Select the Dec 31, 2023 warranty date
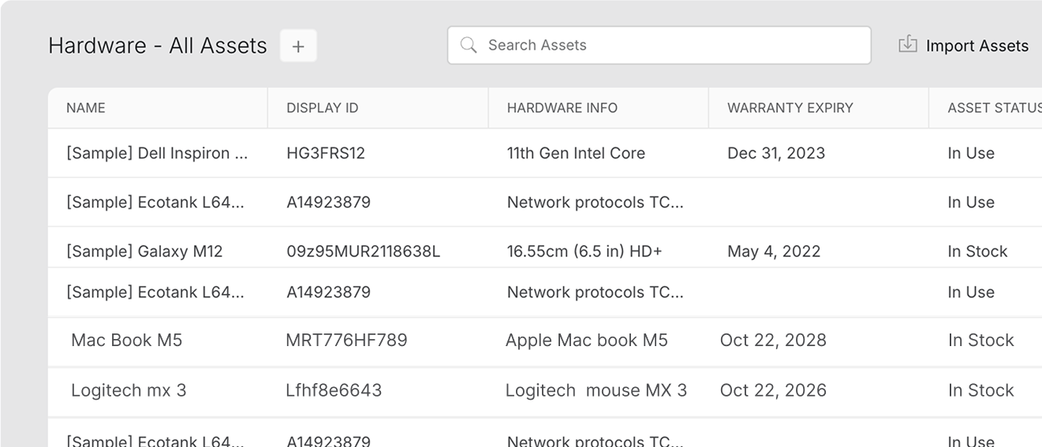This screenshot has width=1042, height=447. tap(776, 154)
